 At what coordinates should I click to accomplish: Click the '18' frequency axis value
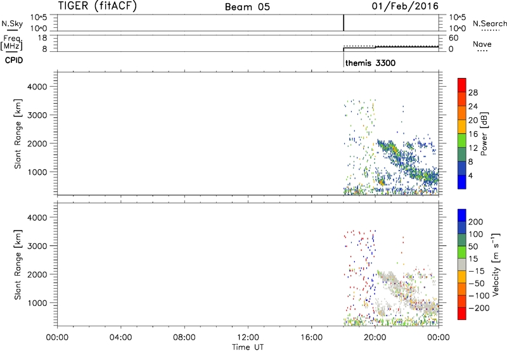42,38
